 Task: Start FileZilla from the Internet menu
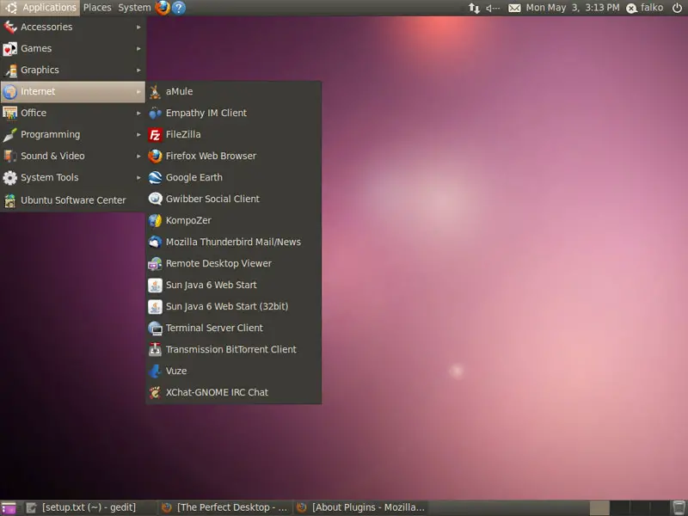point(233,134)
